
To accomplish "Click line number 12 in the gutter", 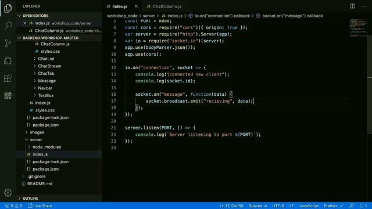I will pyautogui.click(x=113, y=67).
